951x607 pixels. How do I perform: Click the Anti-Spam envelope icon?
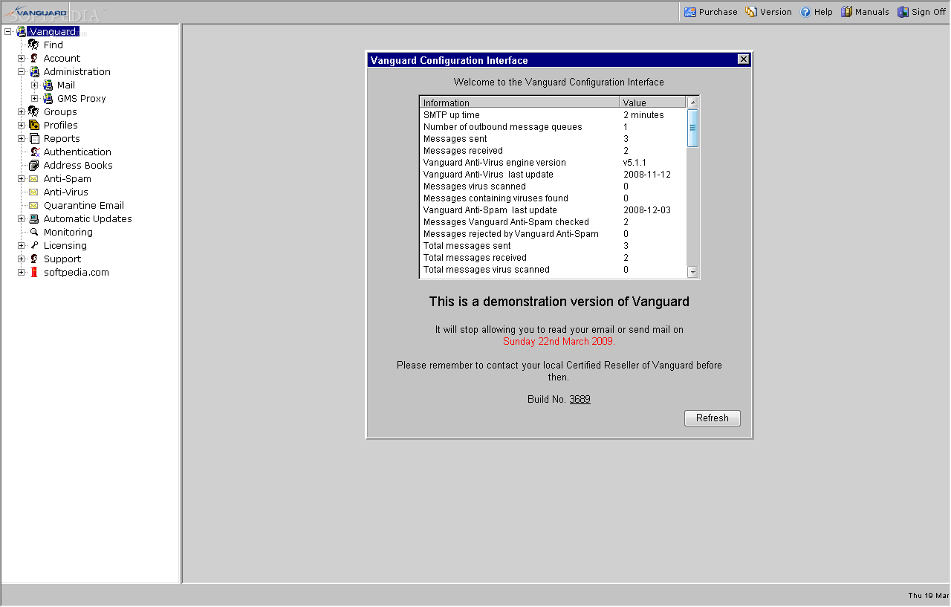point(33,178)
